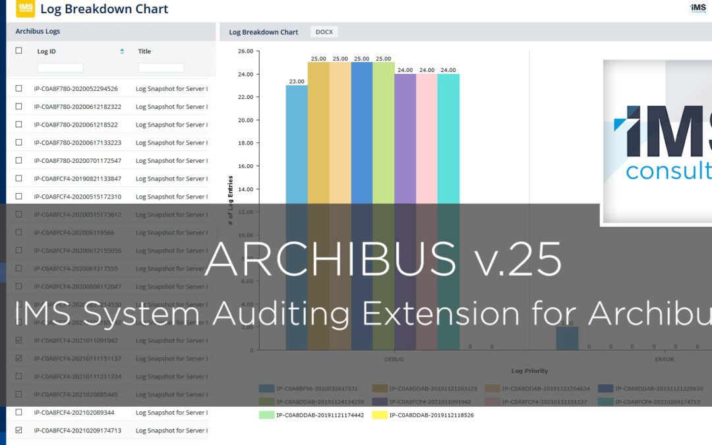Select the checkbox for log IP-C0A8FCF4-20200515172310
Image resolution: width=712 pixels, height=445 pixels.
18,196
